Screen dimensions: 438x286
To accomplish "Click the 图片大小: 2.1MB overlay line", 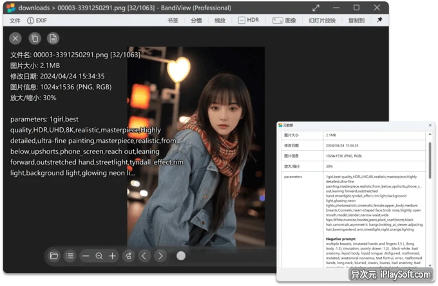I will pyautogui.click(x=35, y=66).
